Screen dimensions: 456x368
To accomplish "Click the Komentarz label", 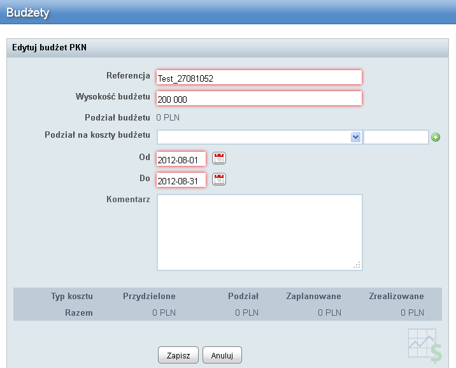I will [128, 199].
